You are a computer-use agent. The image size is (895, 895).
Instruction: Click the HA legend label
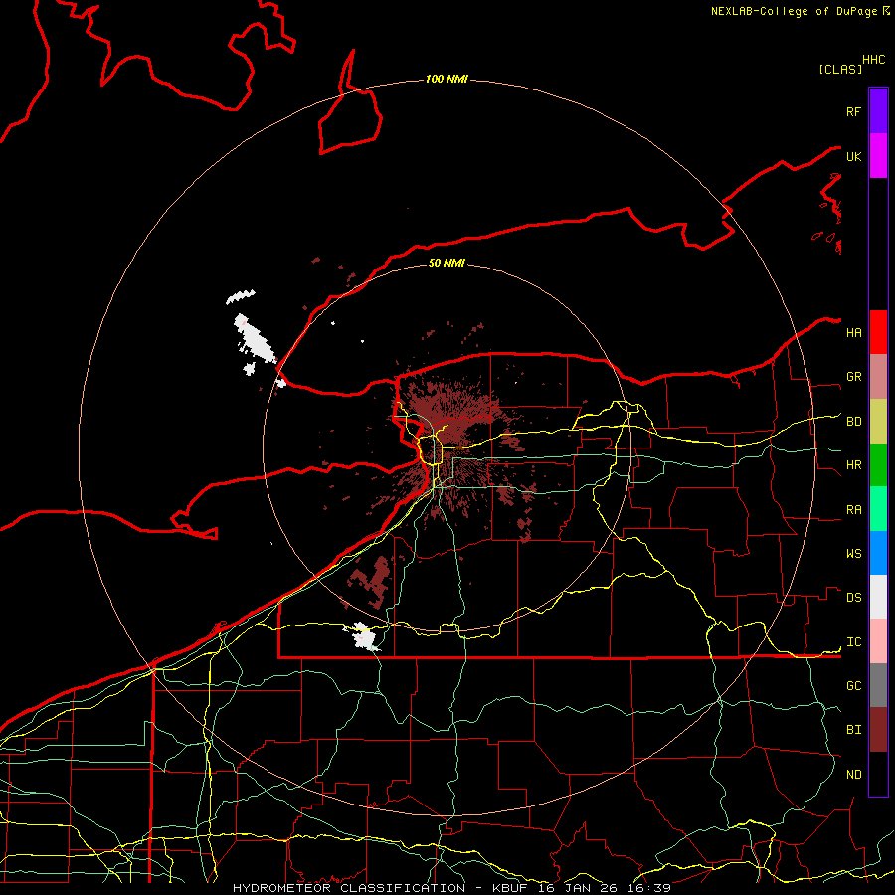click(853, 333)
